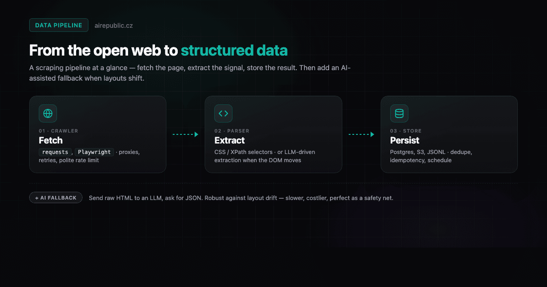547x287 pixels.
Task: Open the airepublic.cz link
Action: pyautogui.click(x=114, y=26)
